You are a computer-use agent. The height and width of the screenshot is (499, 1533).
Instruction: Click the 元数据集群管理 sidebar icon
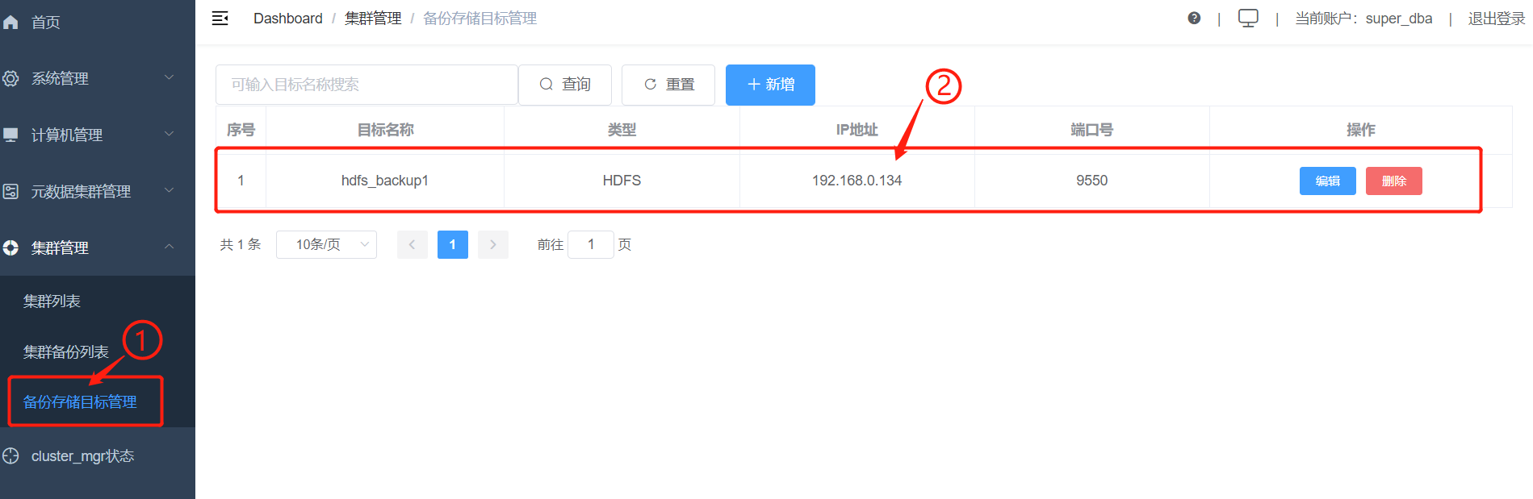point(11,192)
